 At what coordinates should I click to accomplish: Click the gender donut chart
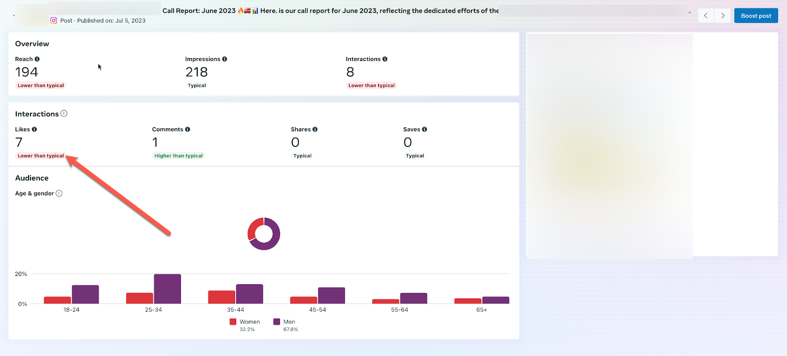click(264, 234)
